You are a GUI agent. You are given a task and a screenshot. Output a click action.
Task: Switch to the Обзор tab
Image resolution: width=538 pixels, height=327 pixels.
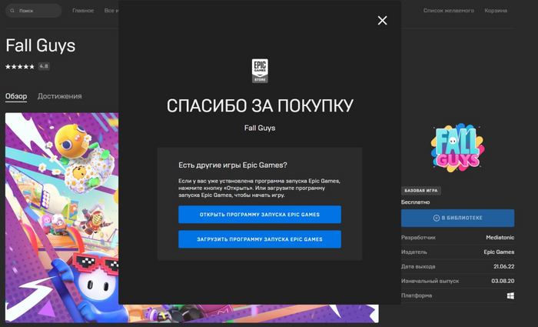16,96
